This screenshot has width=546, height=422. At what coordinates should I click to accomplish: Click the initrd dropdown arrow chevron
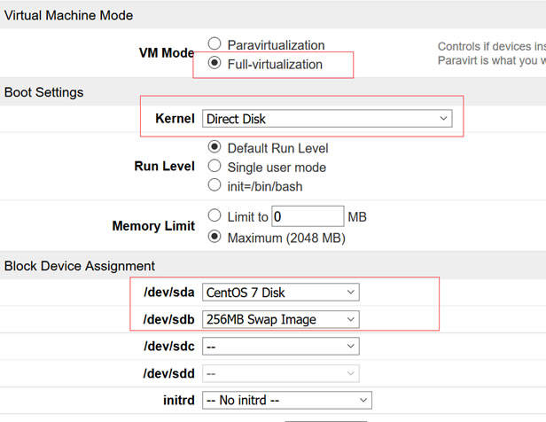click(x=363, y=400)
